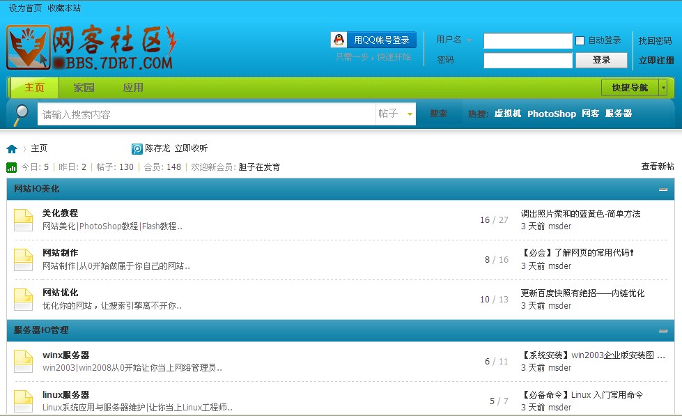Open post 更新百度快照有绝招——内链优化

coord(583,293)
